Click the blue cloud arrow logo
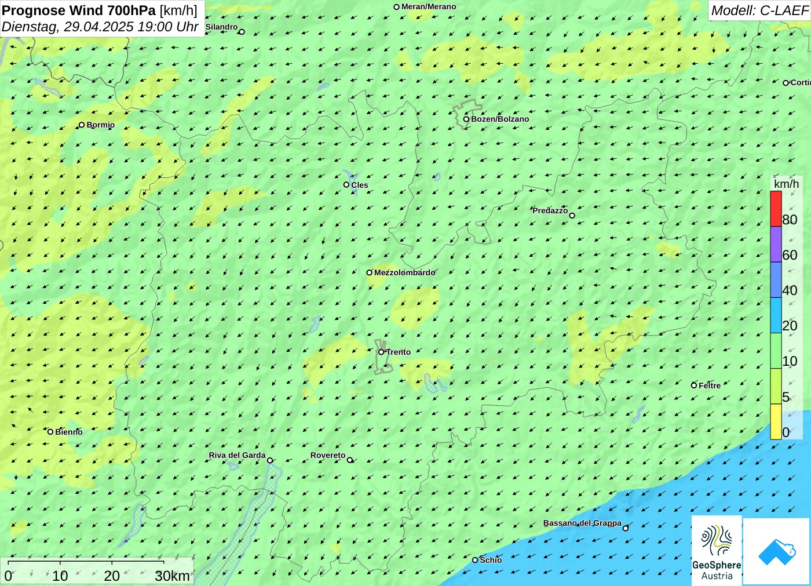Image resolution: width=811 pixels, height=586 pixels. [x=777, y=551]
